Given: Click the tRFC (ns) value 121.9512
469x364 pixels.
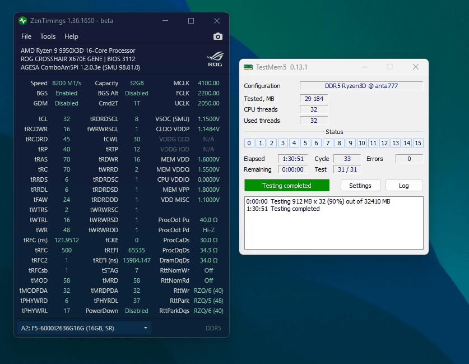Looking at the screenshot, I should [x=67, y=241].
